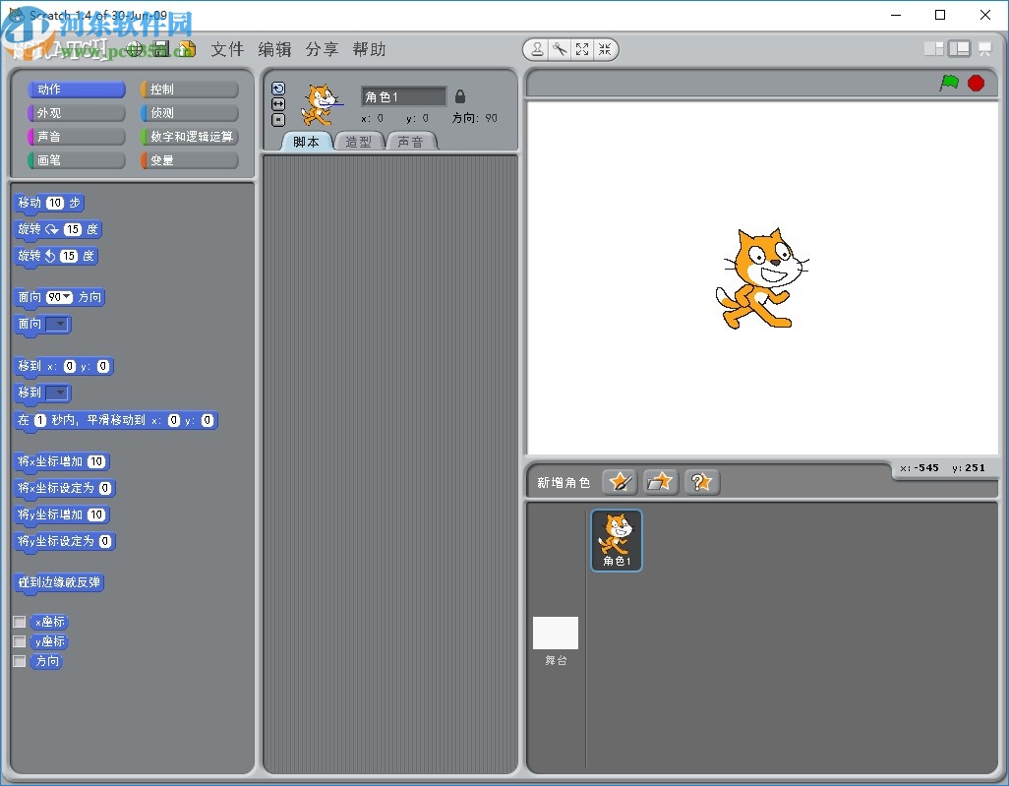1009x786 pixels.
Task: Enable the x座标 stage monitor checkbox
Action: [17, 621]
